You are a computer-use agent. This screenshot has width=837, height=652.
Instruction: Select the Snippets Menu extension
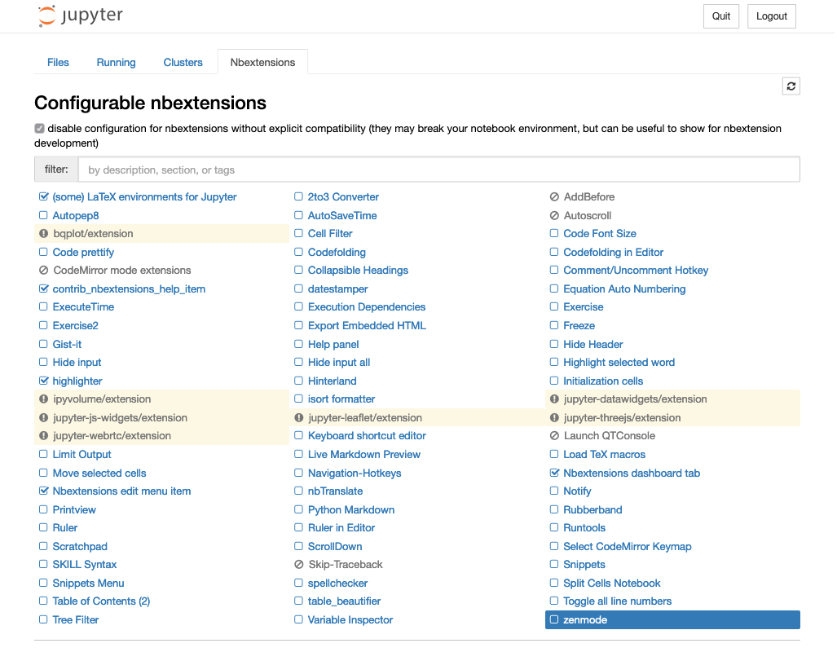pos(88,583)
